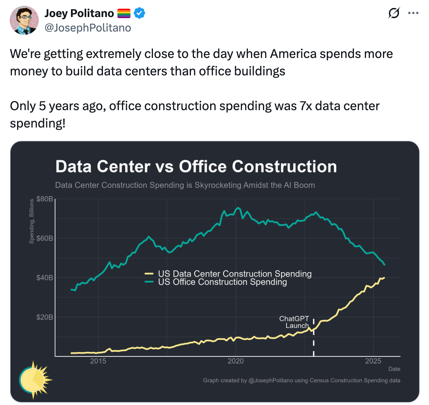Viewport: 429px width, 405px height.
Task: Open the three-dot more options menu
Action: click(413, 13)
